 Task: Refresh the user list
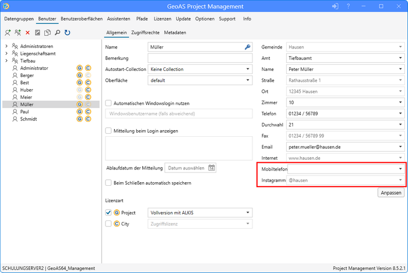click(x=67, y=33)
